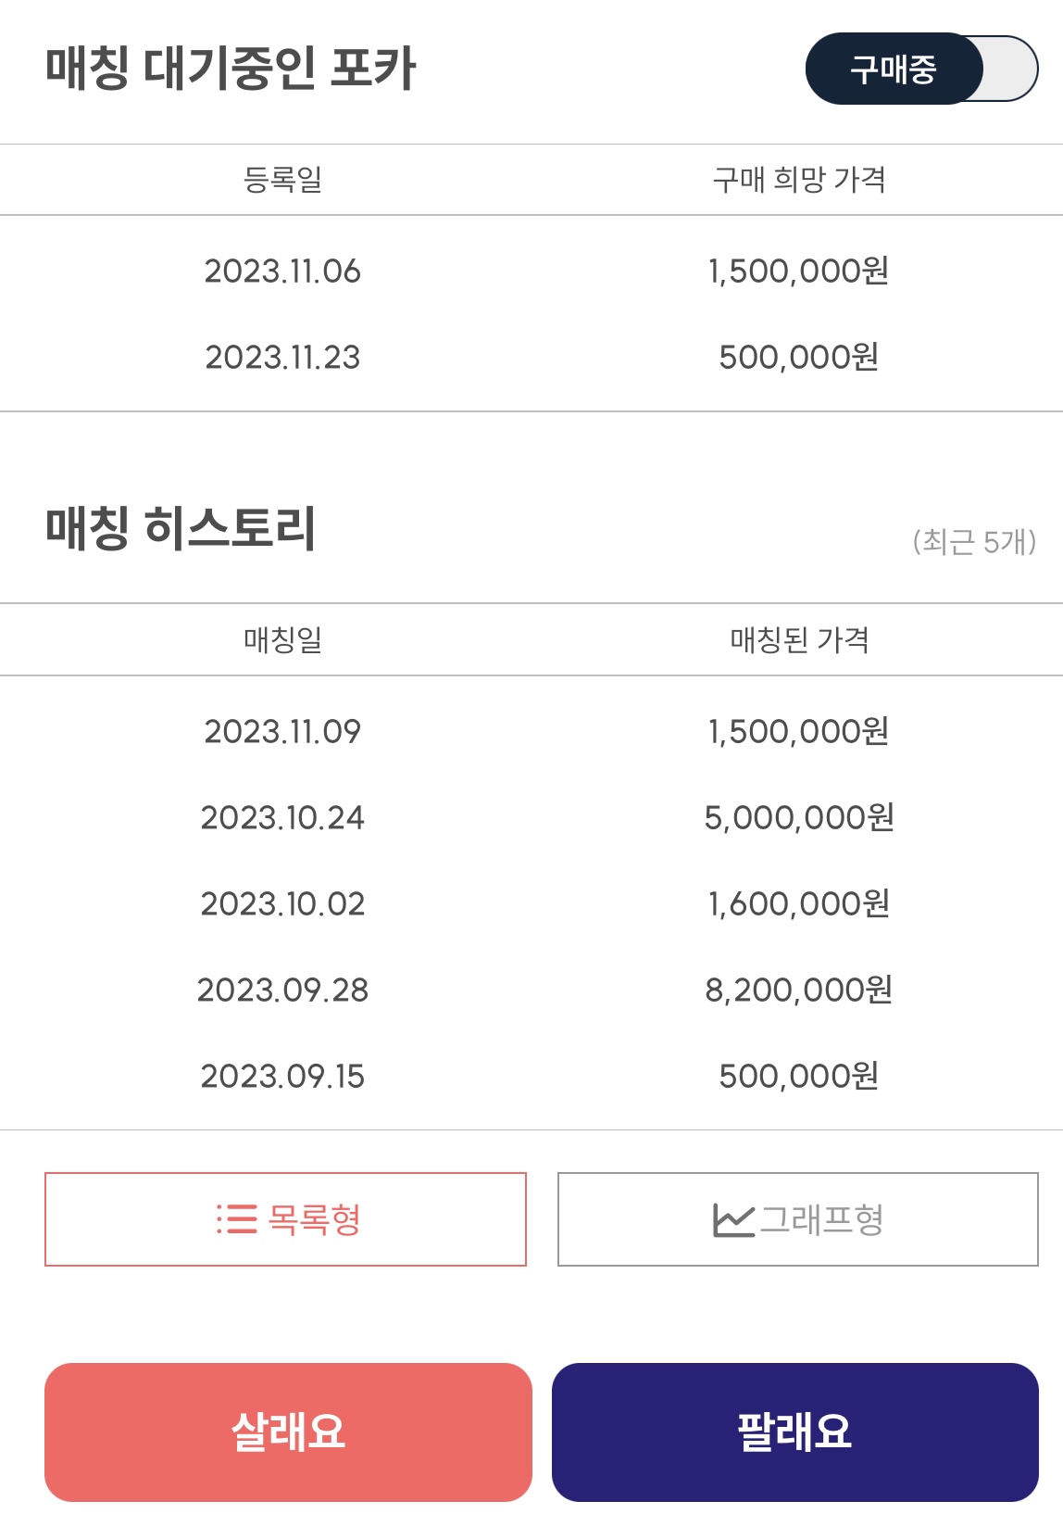Select the 2023.11.23 waiting entry row
Image resolution: width=1063 pixels, height=1539 pixels.
pos(531,357)
